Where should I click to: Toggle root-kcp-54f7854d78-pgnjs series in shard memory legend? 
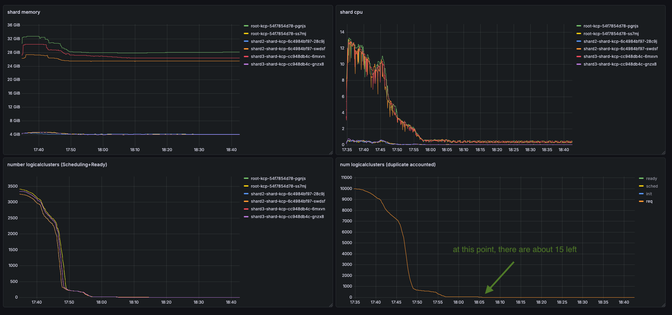[x=278, y=26]
